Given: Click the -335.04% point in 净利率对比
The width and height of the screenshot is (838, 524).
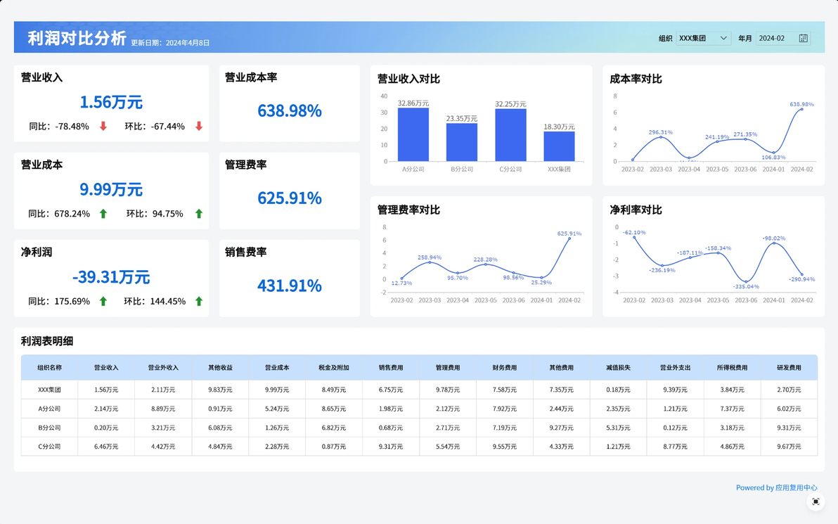Looking at the screenshot, I should point(746,281).
